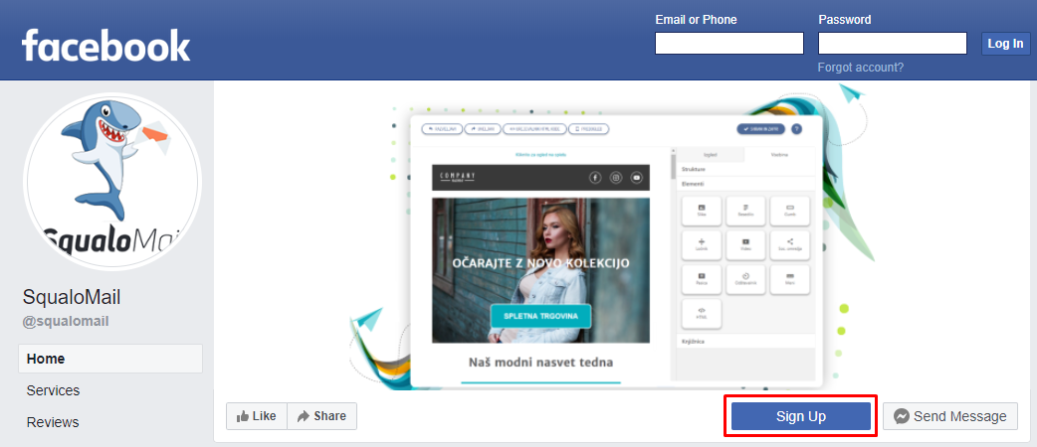
Task: Click the Forgot account? link
Action: pos(860,68)
